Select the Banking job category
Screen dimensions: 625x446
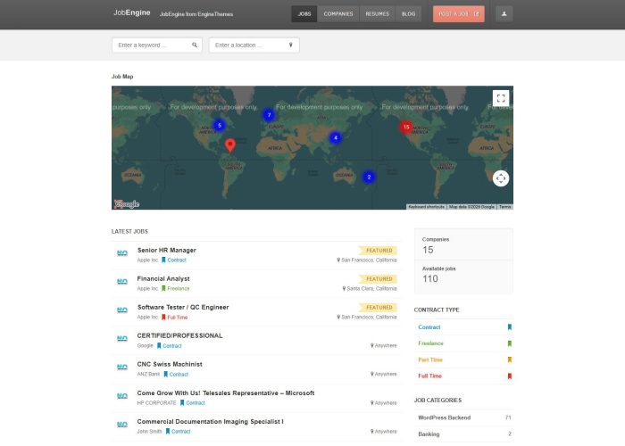[429, 434]
